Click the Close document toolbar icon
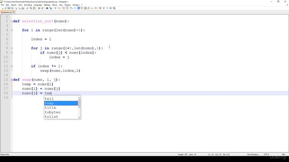This screenshot has width=289, height=162. pos(16,8)
